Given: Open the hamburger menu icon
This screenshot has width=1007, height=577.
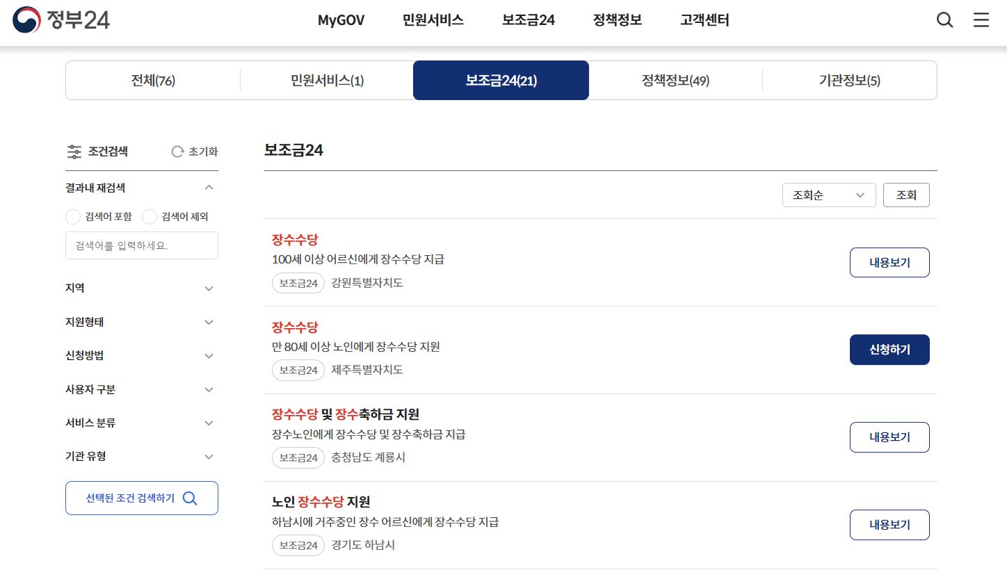Looking at the screenshot, I should (981, 20).
